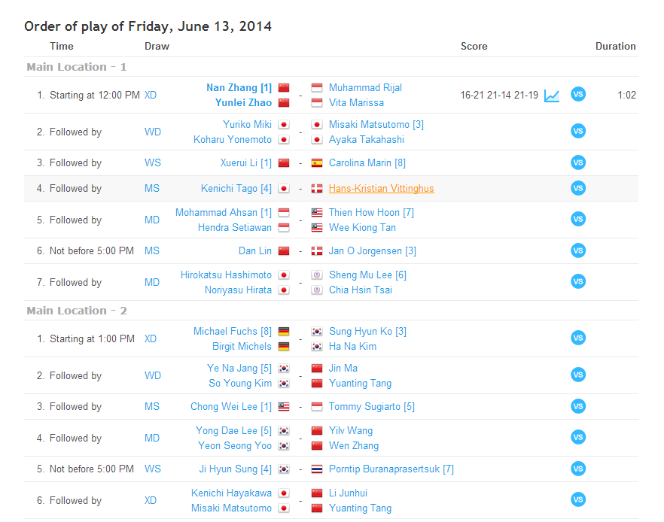The height and width of the screenshot is (522, 664).
Task: Click the MS draw link beside Kenichi Tago
Action: click(x=152, y=188)
